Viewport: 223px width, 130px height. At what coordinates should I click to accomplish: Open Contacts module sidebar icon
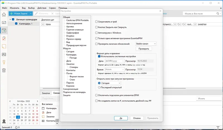pyautogui.click(x=4, y=54)
